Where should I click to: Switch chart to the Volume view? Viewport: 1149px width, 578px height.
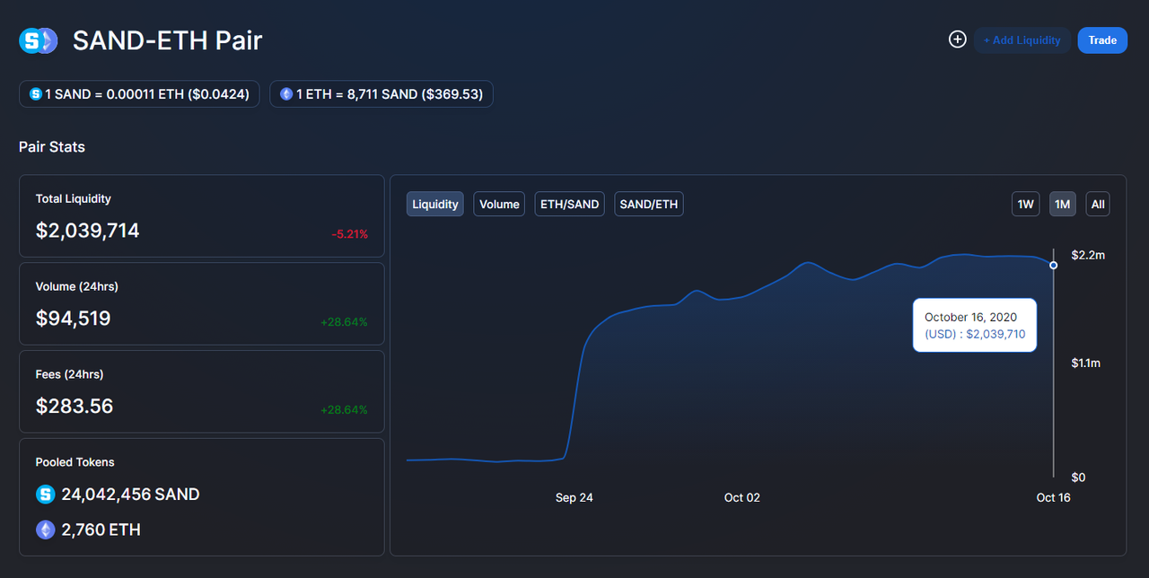click(499, 204)
